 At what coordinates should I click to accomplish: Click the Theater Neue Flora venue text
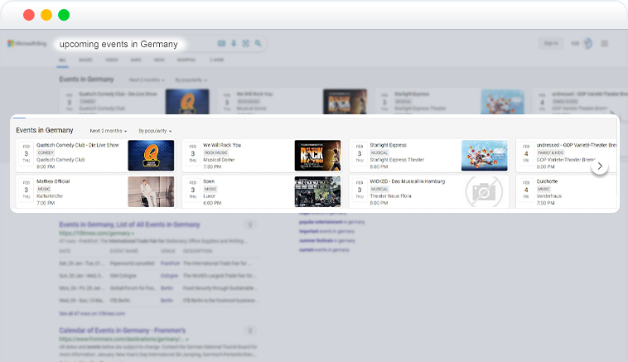click(x=390, y=196)
